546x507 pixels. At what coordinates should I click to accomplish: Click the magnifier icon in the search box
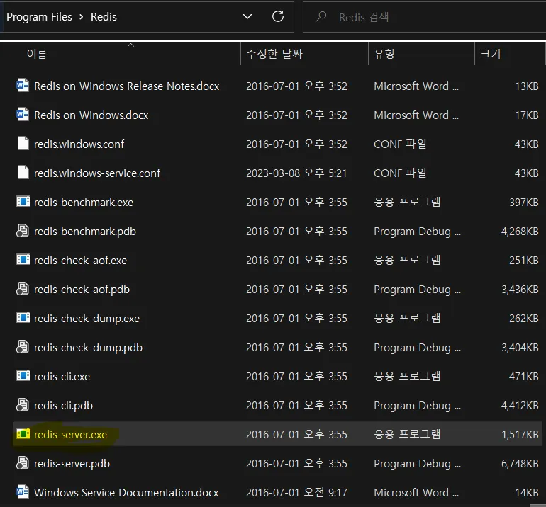pos(321,16)
